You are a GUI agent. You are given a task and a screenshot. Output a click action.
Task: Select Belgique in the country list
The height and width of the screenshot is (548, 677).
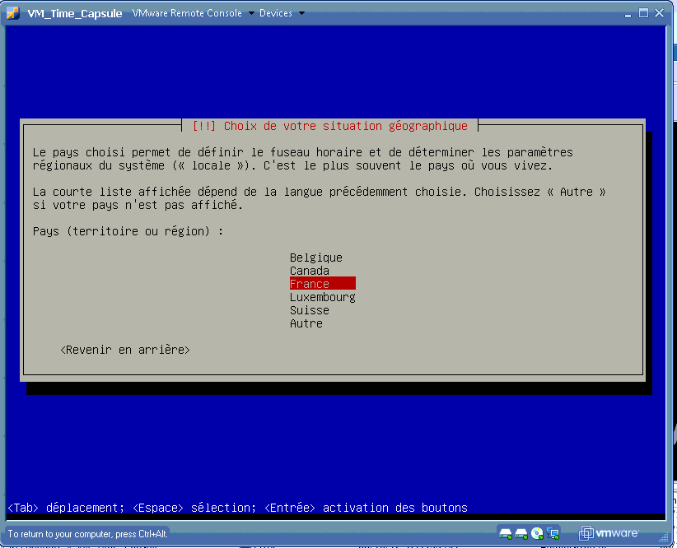pos(316,258)
